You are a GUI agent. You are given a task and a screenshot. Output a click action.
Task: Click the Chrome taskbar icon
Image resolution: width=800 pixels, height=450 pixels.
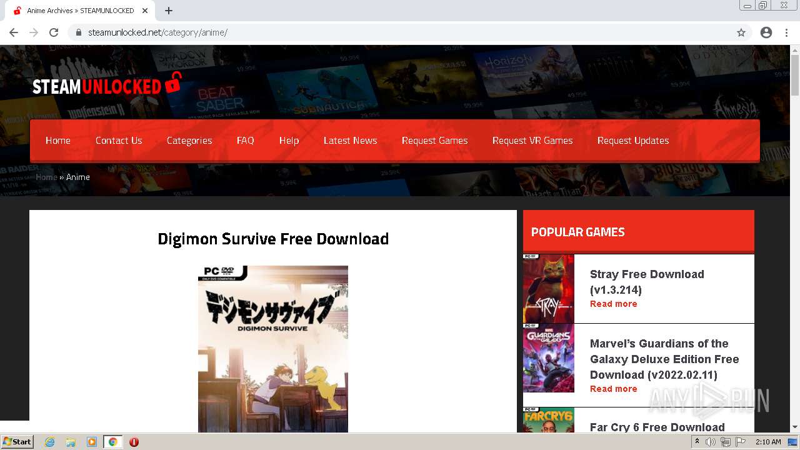click(113, 442)
